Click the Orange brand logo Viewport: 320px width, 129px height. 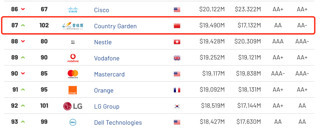point(73,90)
